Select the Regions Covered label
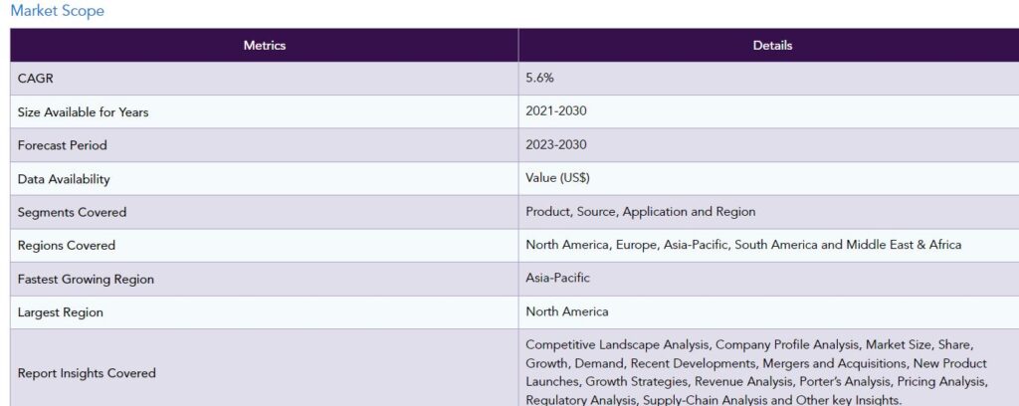This screenshot has height=406, width=1019. click(67, 246)
